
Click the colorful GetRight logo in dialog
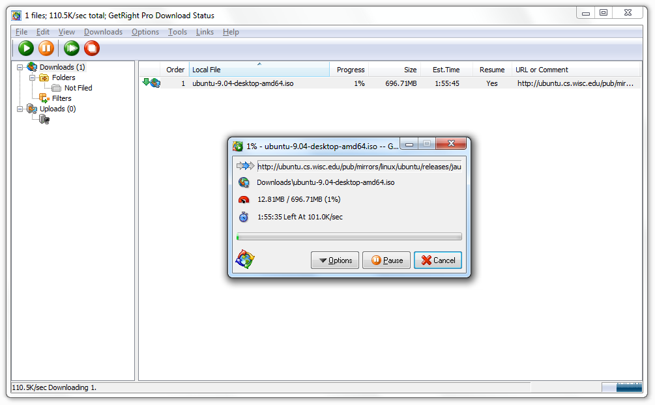click(x=245, y=259)
